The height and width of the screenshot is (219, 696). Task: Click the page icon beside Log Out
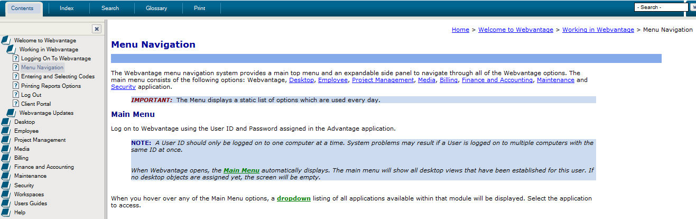click(x=16, y=95)
